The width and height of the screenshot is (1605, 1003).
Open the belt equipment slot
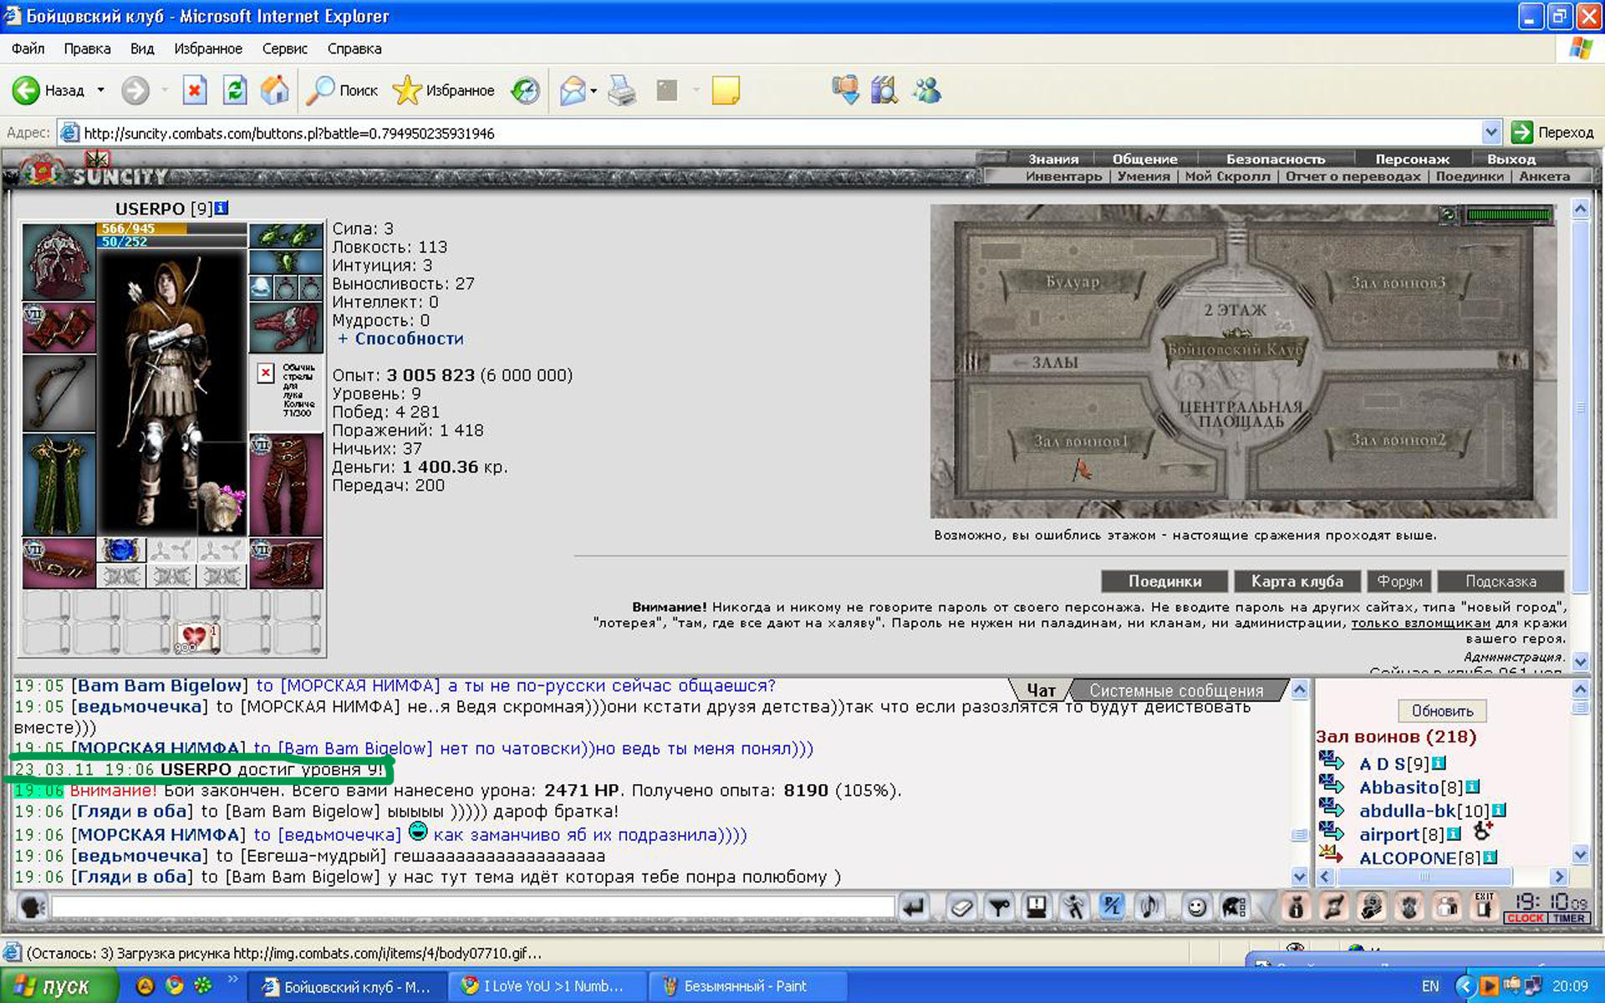59,563
